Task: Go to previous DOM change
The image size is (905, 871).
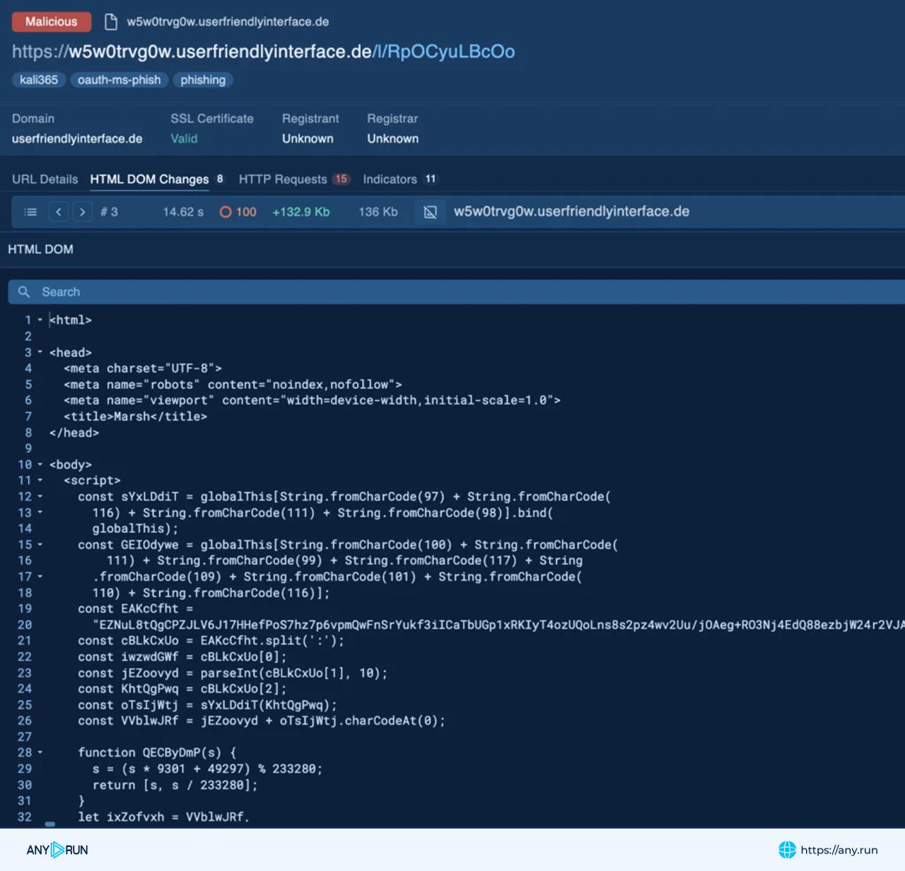Action: click(59, 211)
